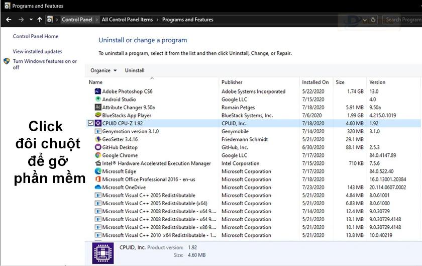
Task: Click the Romain Petges publisher cell
Action: 238,107
